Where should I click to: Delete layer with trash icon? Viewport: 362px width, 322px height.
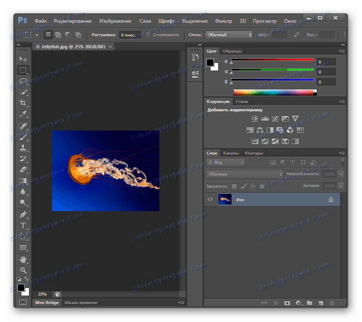(x=332, y=303)
